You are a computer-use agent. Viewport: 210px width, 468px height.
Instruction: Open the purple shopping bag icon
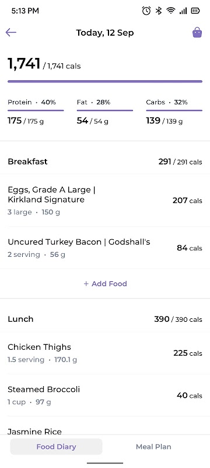click(x=197, y=32)
